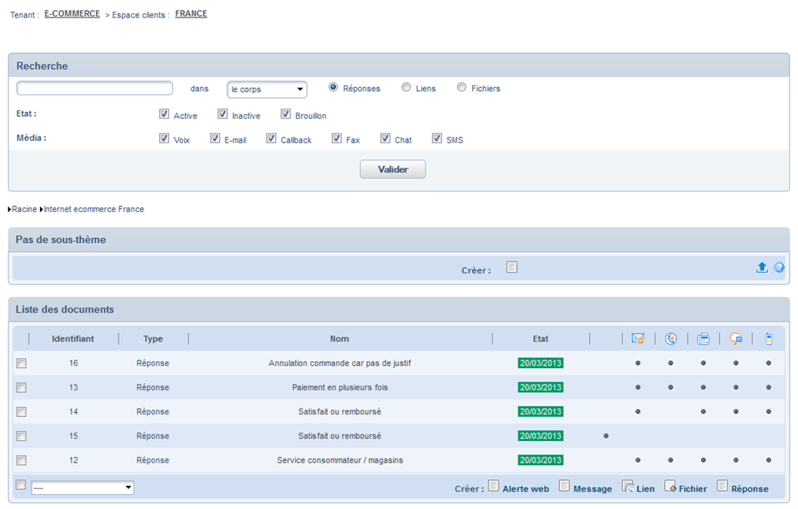The height and width of the screenshot is (509, 798).
Task: Check the row checkbox for document 14
Action: (22, 412)
